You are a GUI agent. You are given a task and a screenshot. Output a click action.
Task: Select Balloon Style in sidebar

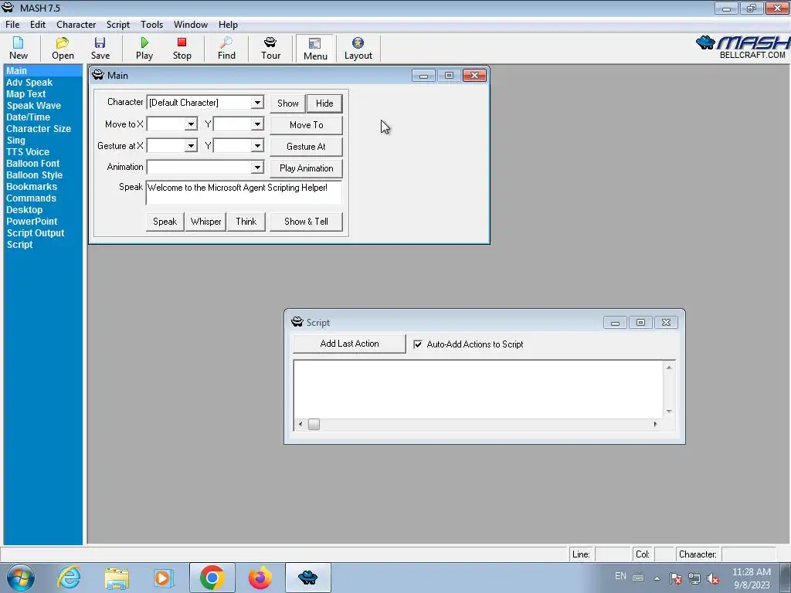click(x=34, y=175)
